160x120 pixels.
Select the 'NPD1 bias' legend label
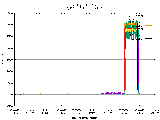135,35
